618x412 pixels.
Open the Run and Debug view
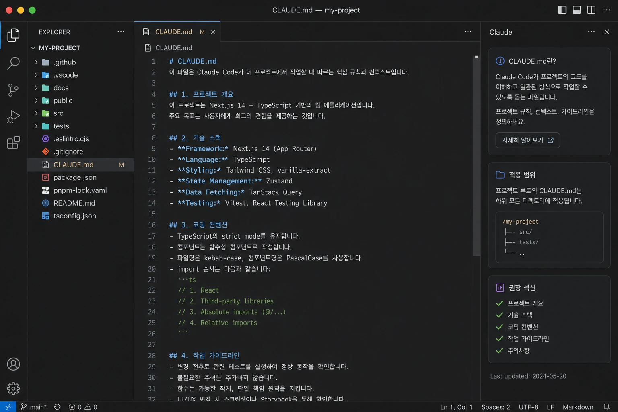13,117
